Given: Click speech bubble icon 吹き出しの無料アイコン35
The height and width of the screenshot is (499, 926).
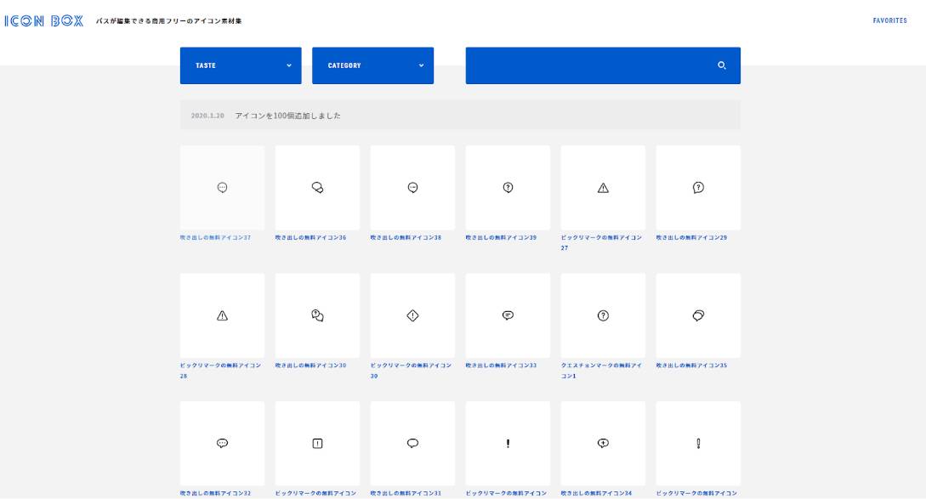Looking at the screenshot, I should click(x=698, y=315).
